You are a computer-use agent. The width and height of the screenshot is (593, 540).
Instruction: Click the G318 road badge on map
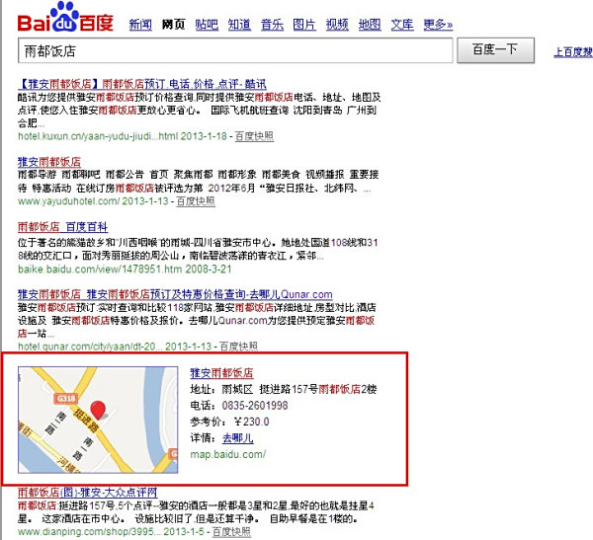pos(66,398)
